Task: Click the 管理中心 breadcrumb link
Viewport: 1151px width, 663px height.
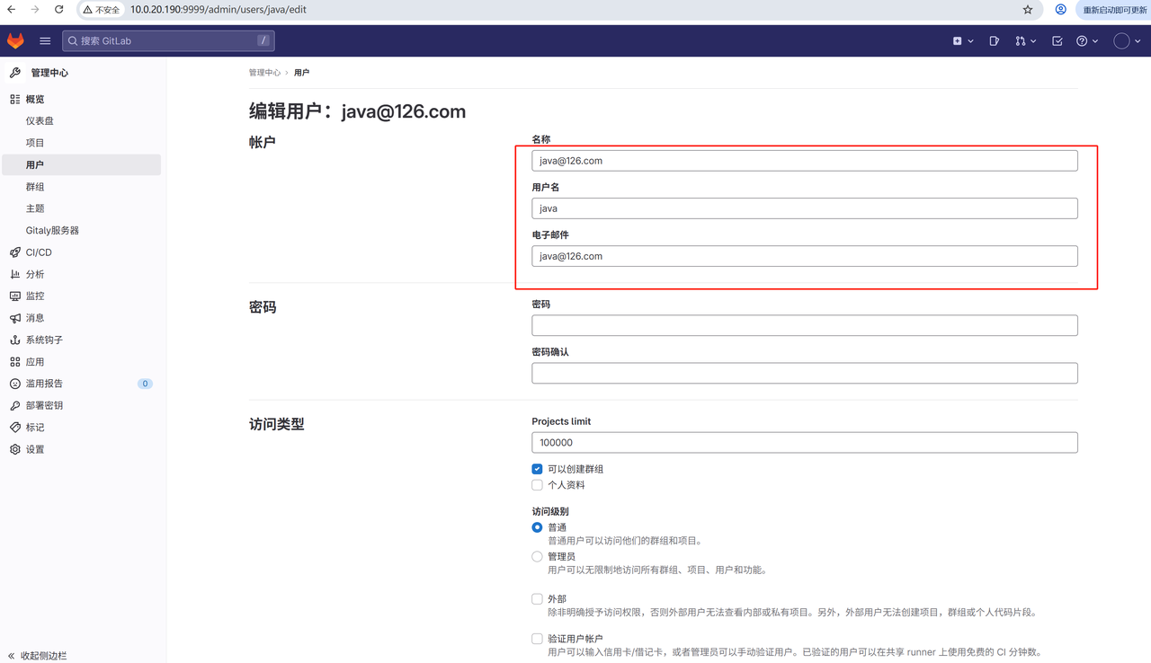Action: (x=264, y=73)
